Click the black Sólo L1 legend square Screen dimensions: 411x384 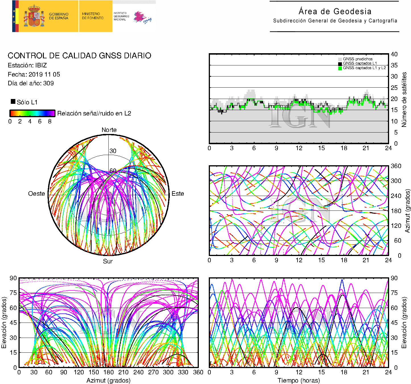13,102
